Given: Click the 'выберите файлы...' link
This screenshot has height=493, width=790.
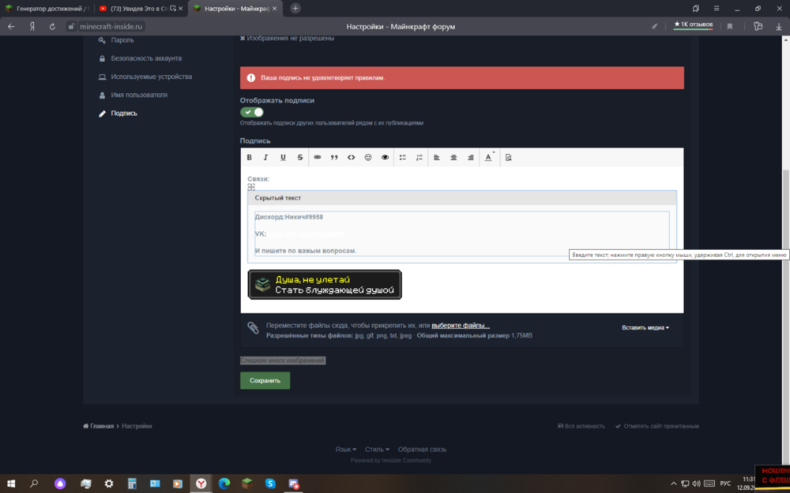Looking at the screenshot, I should (461, 326).
